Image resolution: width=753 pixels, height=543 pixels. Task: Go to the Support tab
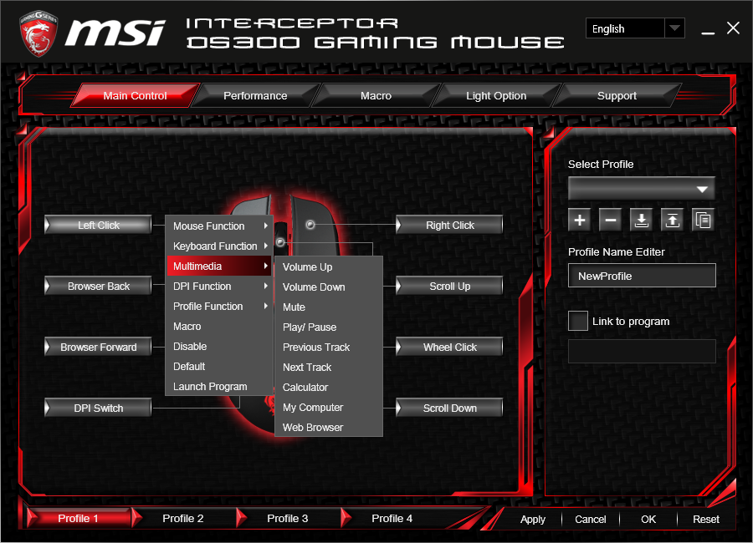[617, 96]
